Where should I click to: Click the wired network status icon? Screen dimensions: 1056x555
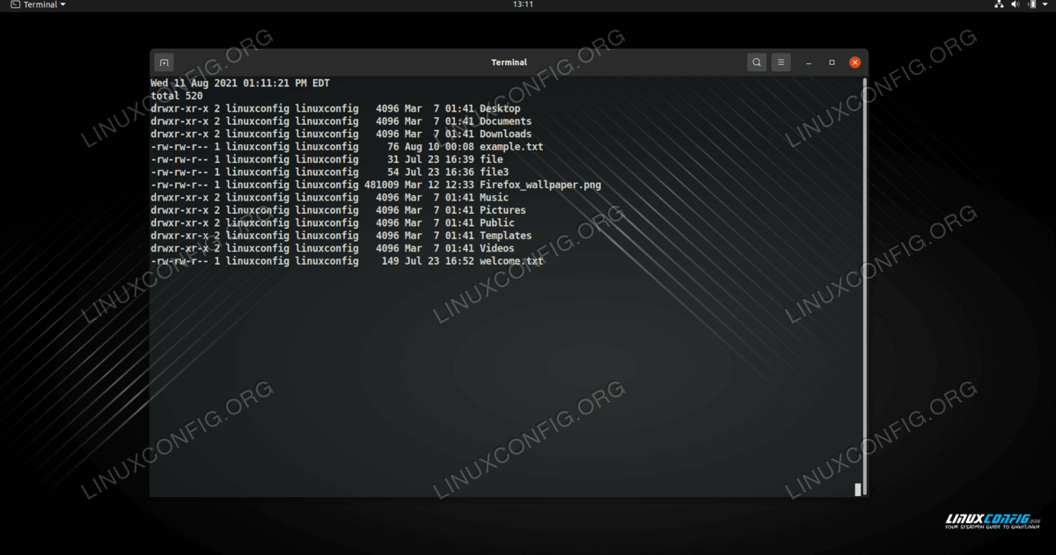click(x=999, y=5)
